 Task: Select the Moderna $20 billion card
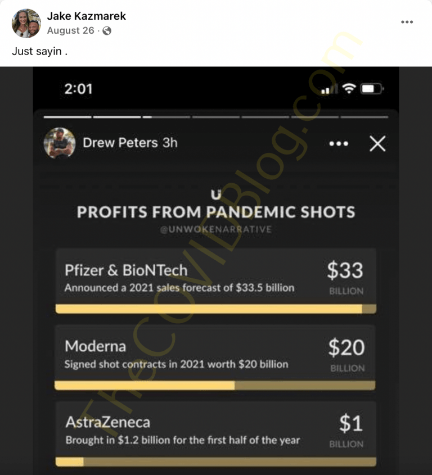click(x=215, y=353)
